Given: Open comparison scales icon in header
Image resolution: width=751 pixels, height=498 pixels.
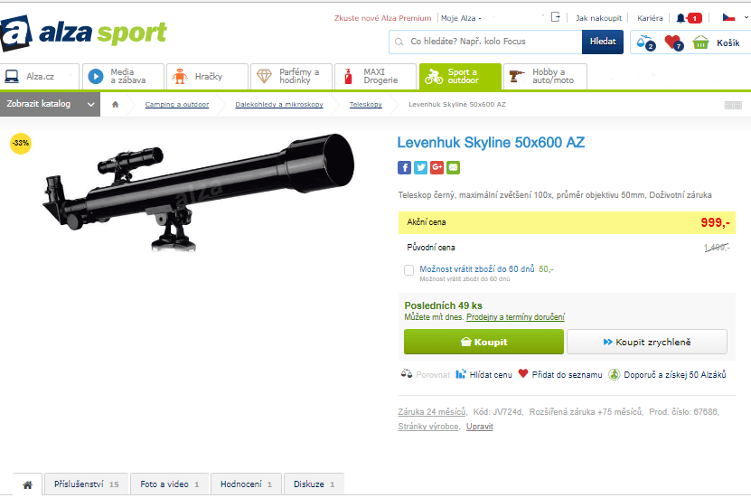Looking at the screenshot, I should [645, 42].
